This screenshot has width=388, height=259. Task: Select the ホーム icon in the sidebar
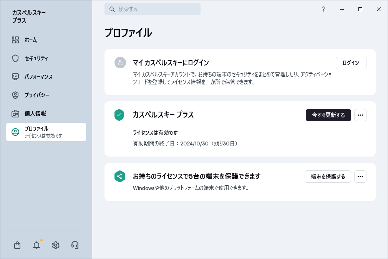click(15, 40)
